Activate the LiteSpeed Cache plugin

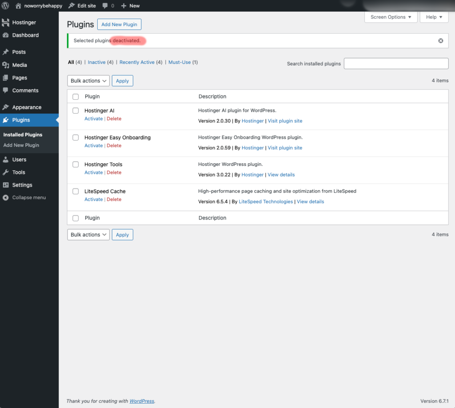(93, 199)
